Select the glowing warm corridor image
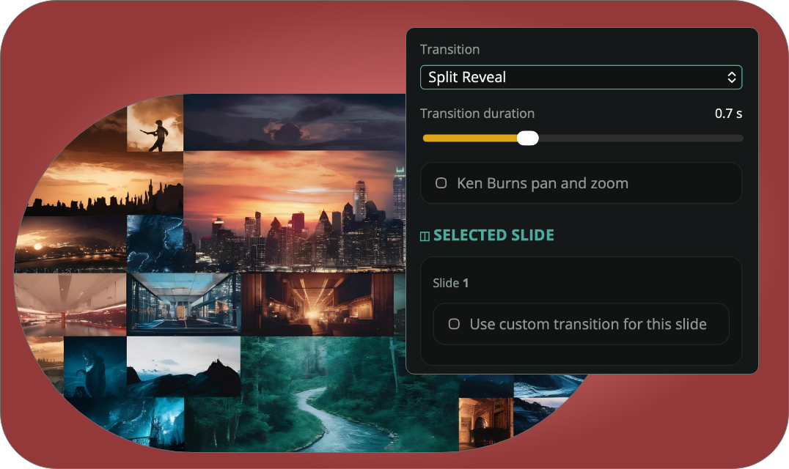Image resolution: width=789 pixels, height=469 pixels. pyautogui.click(x=317, y=304)
